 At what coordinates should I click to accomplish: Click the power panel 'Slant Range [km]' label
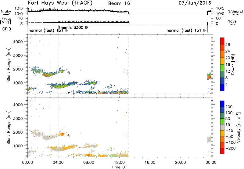tap(9, 64)
